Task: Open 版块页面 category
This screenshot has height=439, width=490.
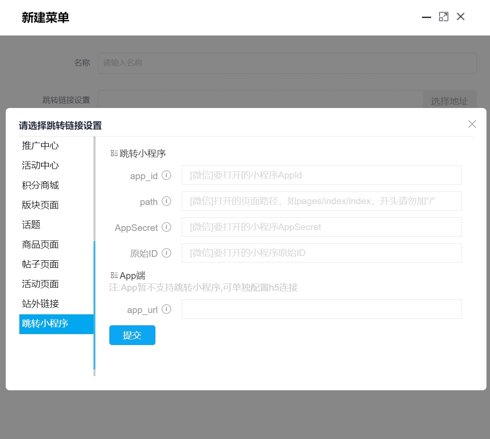Action: click(56, 205)
